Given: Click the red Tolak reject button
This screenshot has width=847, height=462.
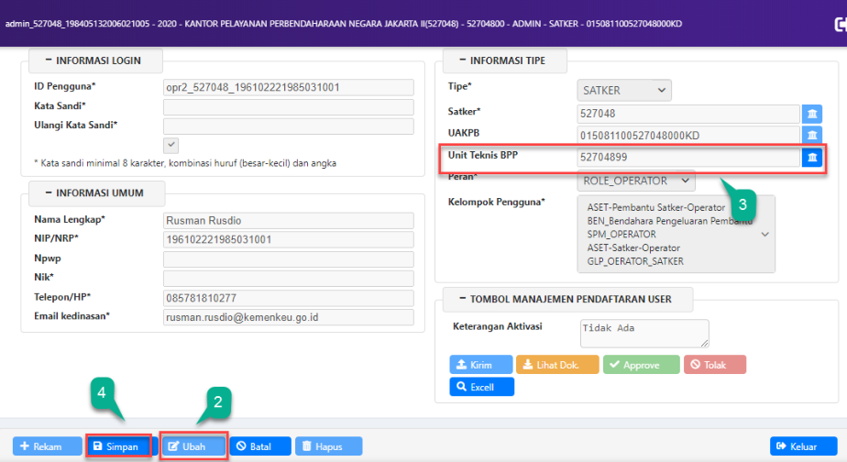Looking at the screenshot, I should pos(713,364).
